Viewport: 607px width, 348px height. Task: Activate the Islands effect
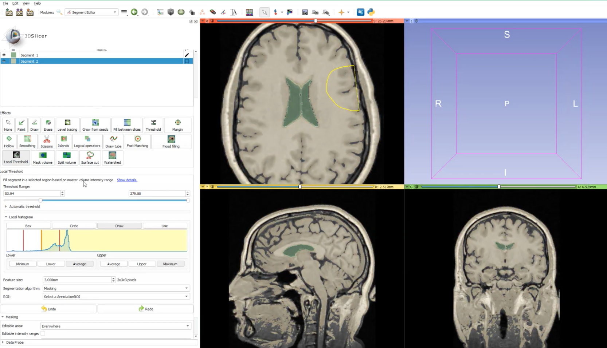pos(63,141)
